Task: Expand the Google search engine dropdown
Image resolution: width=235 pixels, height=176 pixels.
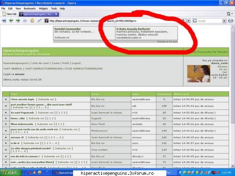Action: pyautogui.click(x=224, y=21)
